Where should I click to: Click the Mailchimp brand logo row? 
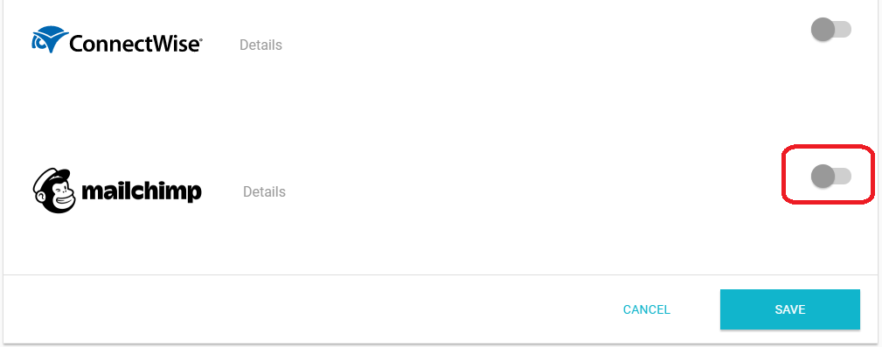tap(117, 191)
